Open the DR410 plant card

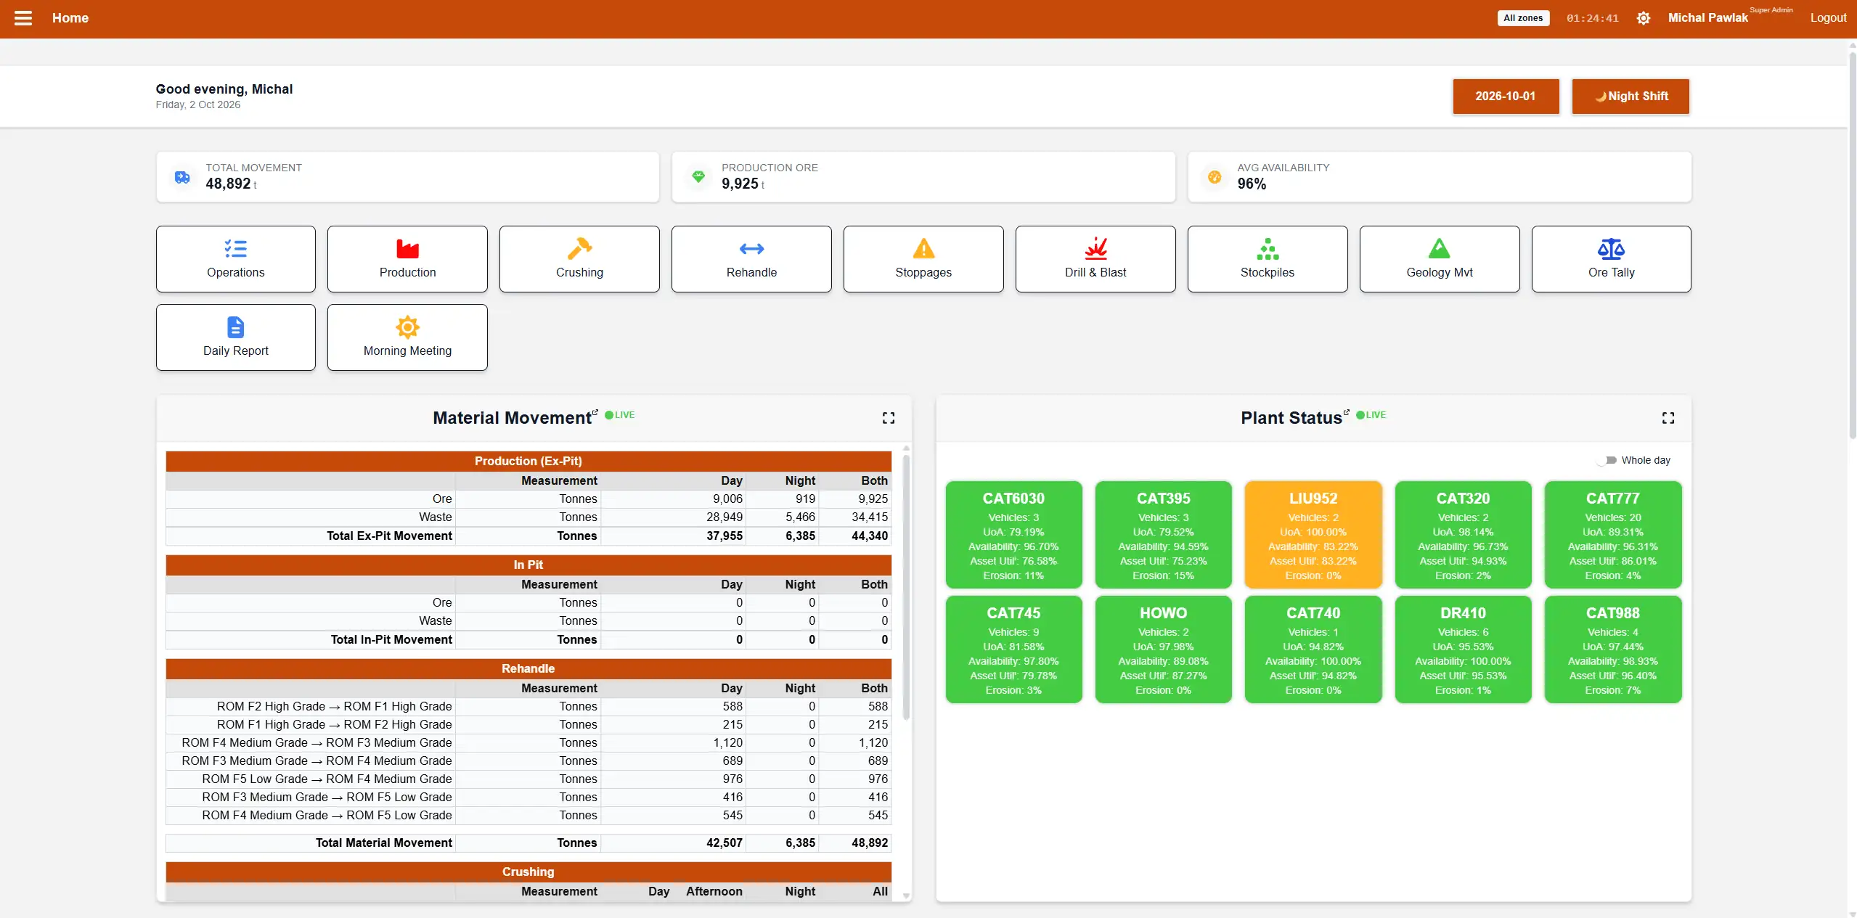click(1463, 649)
